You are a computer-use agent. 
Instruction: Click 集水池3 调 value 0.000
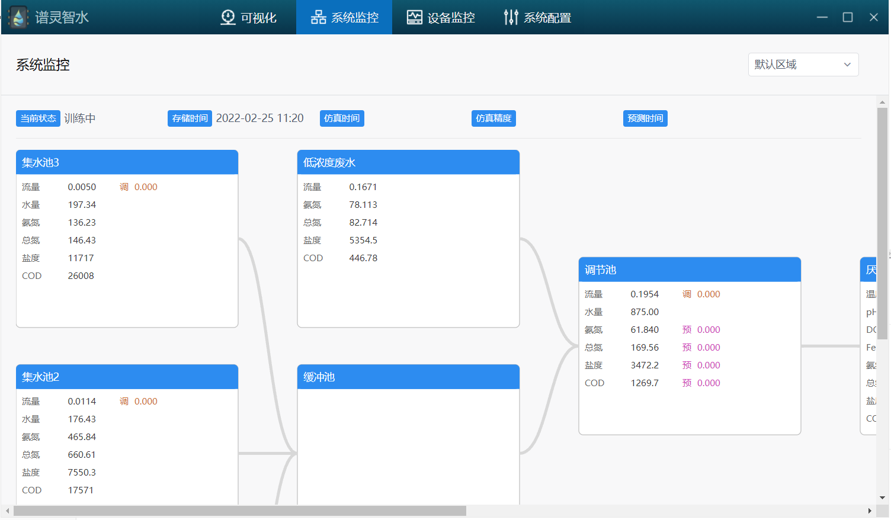[146, 187]
